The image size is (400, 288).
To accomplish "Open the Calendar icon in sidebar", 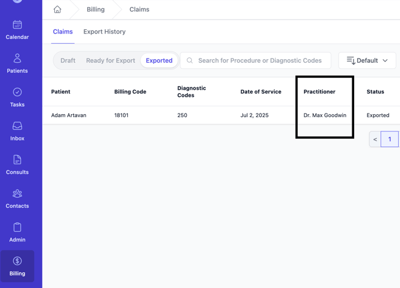I will (17, 24).
